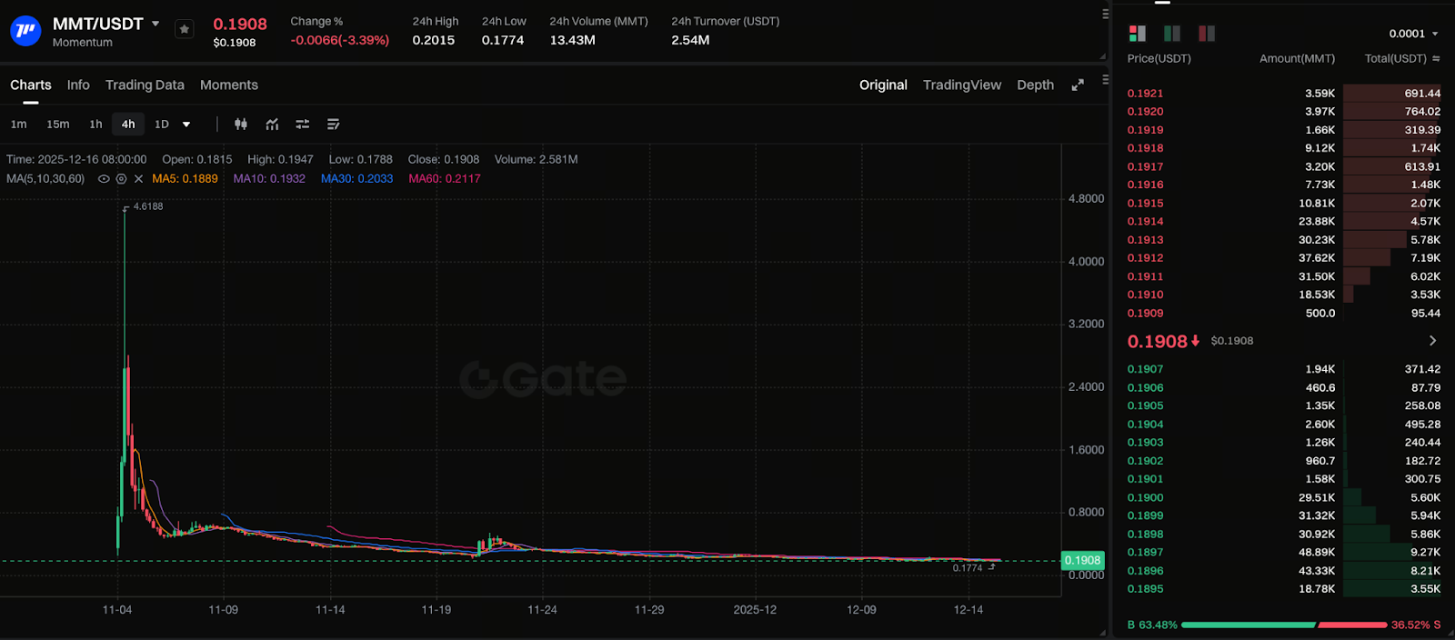Show only buy orders in order book

(1172, 34)
